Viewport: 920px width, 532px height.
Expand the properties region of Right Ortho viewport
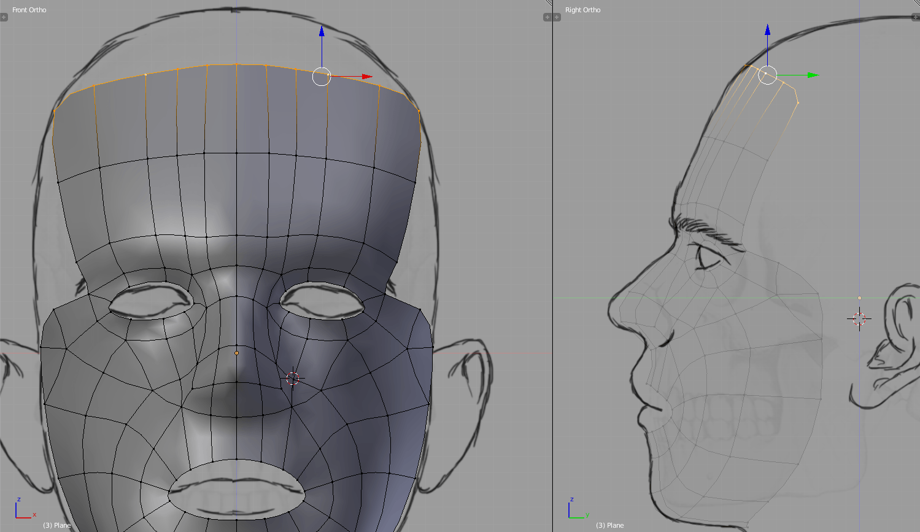point(915,17)
